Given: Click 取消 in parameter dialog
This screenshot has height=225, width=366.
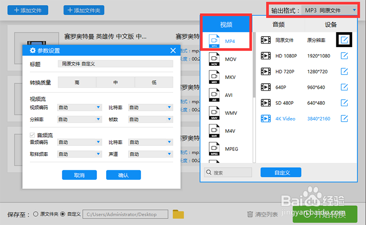Looking at the screenshot, I should [79, 175].
